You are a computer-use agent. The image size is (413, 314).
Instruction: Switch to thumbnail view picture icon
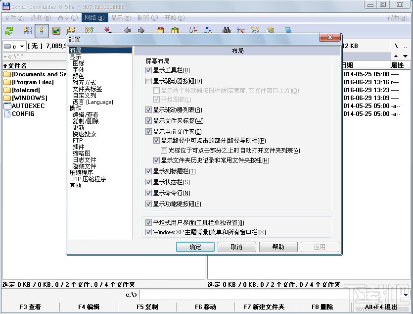[x=56, y=31]
